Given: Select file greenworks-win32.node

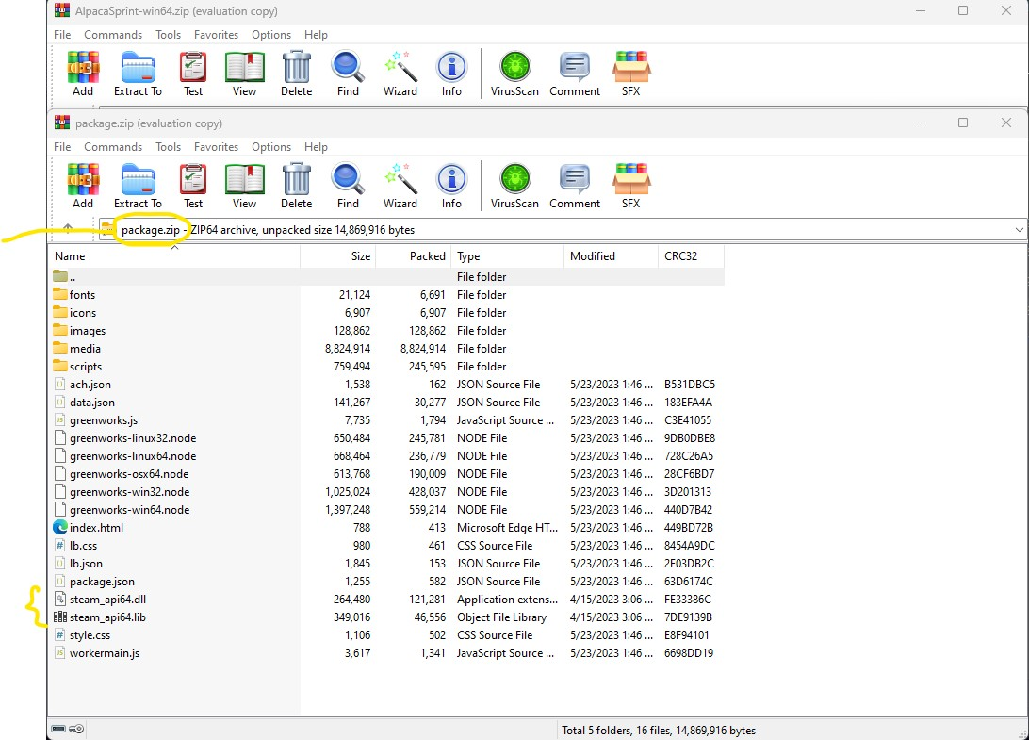Looking at the screenshot, I should [387, 492].
